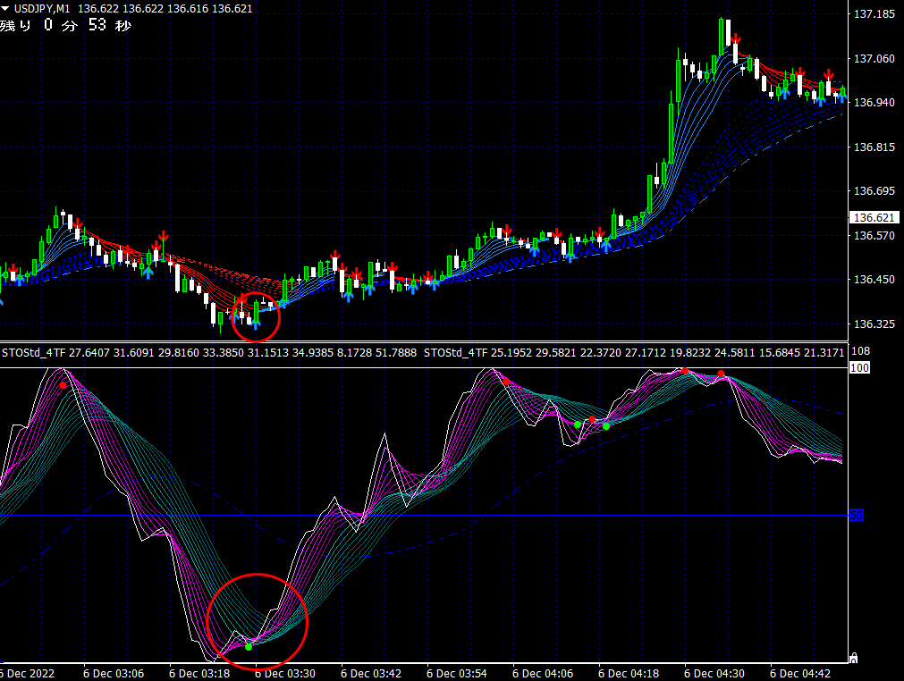Click the red dot at the leftmost stochastic peak
Image resolution: width=904 pixels, height=681 pixels.
(x=63, y=385)
